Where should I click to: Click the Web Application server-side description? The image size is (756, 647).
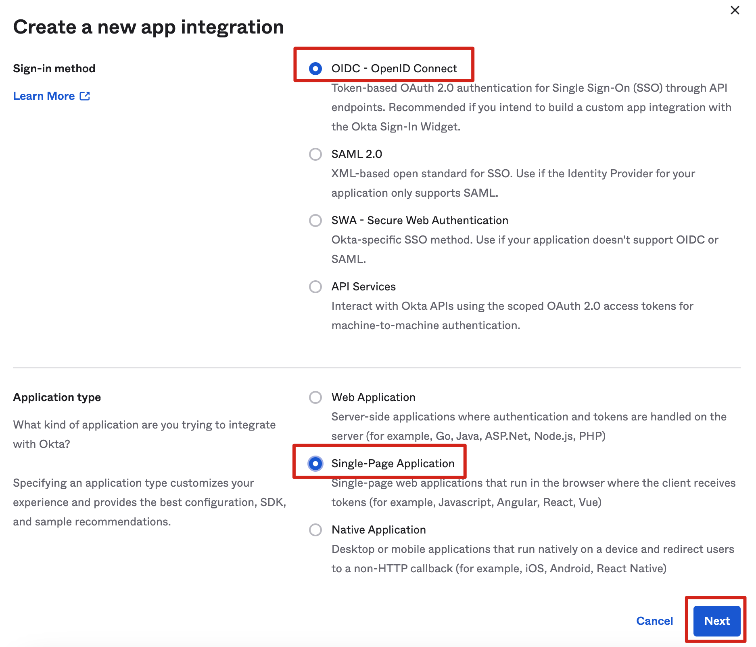click(528, 426)
